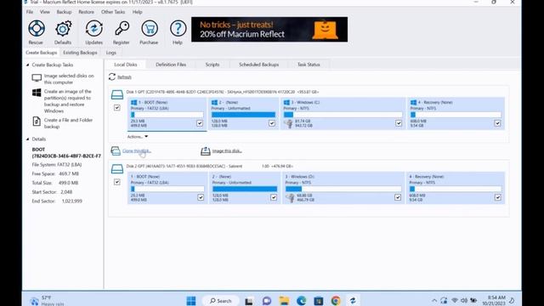
Task: Open Windows Start menu
Action: [190, 300]
